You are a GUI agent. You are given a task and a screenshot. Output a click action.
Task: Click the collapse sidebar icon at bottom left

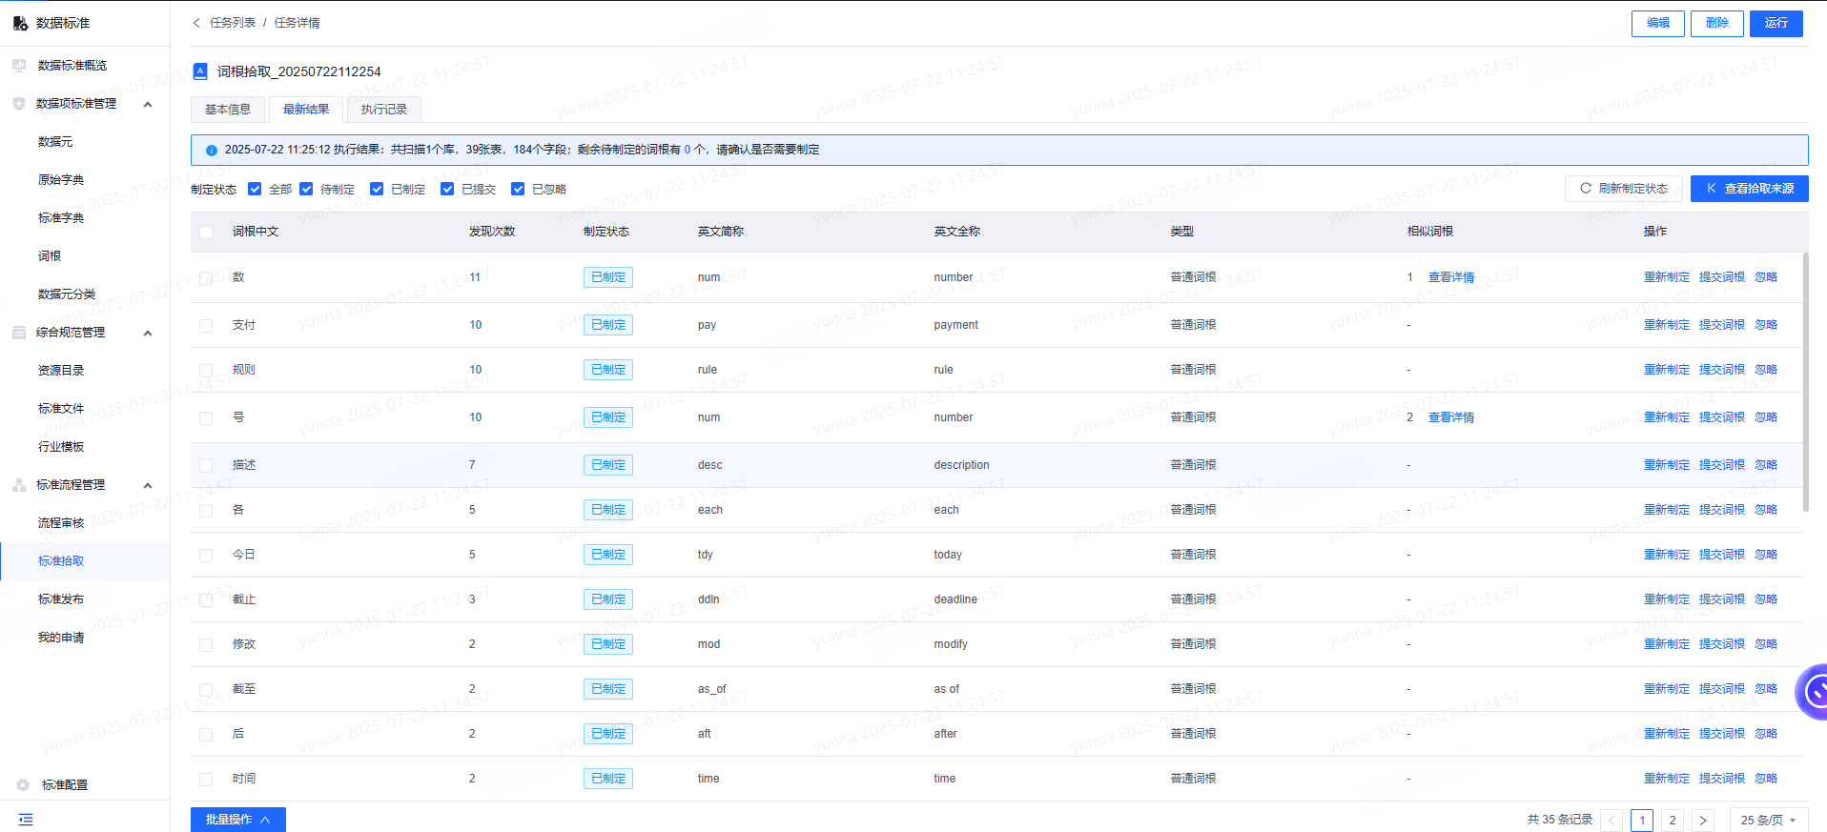pos(26,819)
